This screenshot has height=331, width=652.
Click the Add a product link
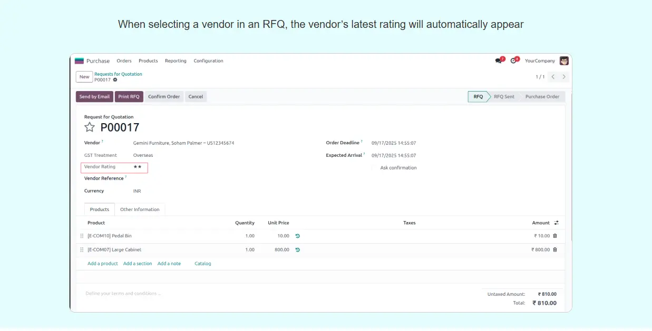[x=103, y=264]
